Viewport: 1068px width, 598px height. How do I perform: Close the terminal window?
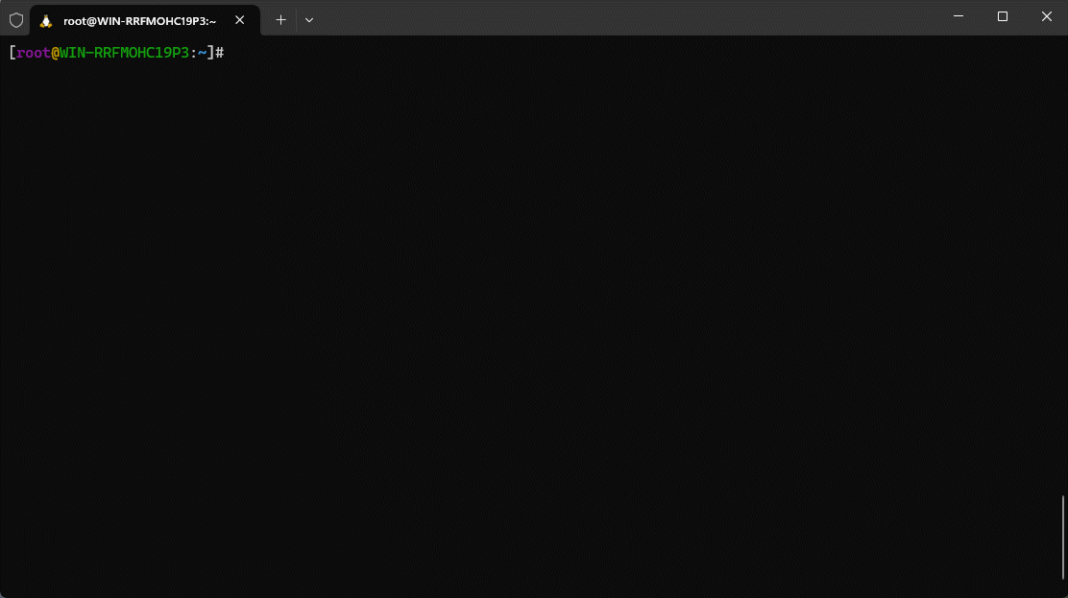[x=1047, y=16]
